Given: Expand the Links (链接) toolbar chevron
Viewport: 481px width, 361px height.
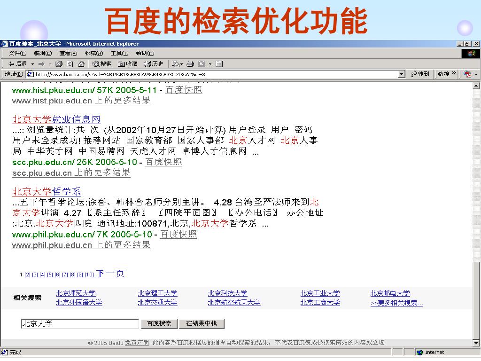Looking at the screenshot, I should 454,73.
